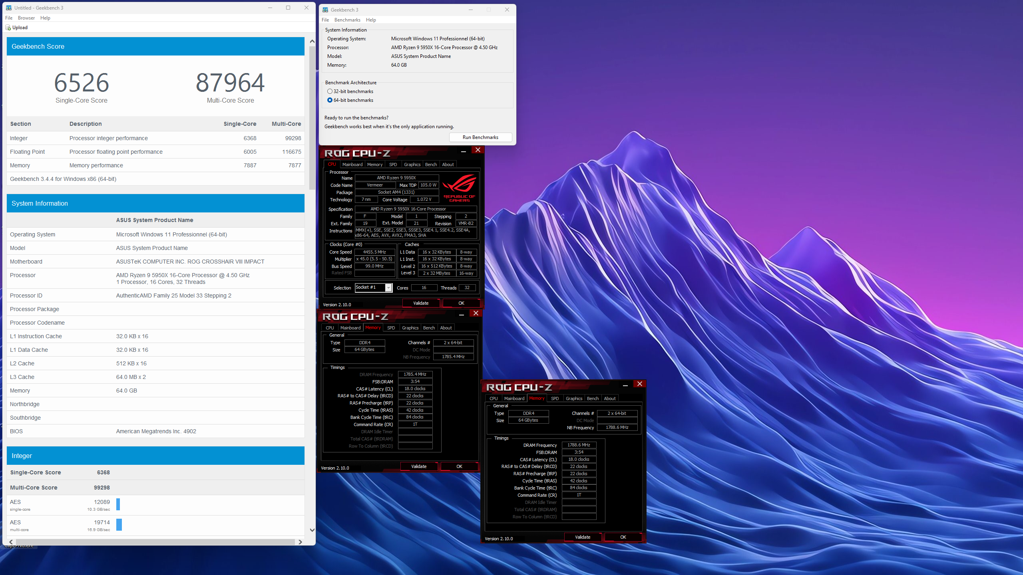Click scroll-down arrow of Geekbench results scrollbar

coord(312,530)
